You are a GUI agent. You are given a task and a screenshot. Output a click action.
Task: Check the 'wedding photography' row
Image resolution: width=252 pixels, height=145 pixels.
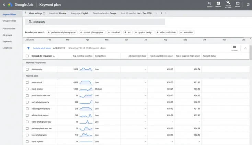tap(27, 109)
